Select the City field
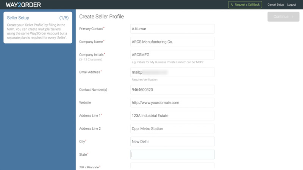The width and height of the screenshot is (303, 170). click(172, 141)
